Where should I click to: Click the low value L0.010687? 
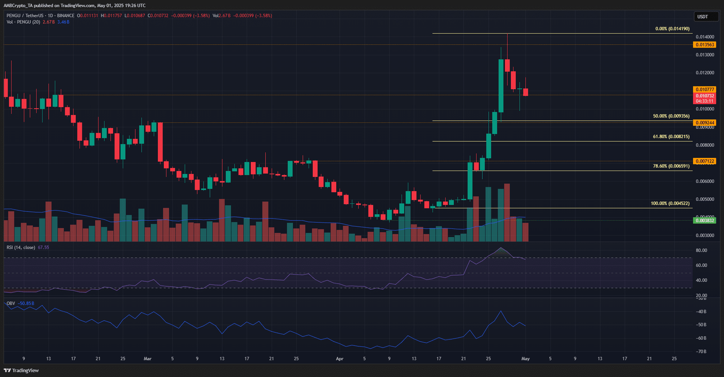(135, 15)
